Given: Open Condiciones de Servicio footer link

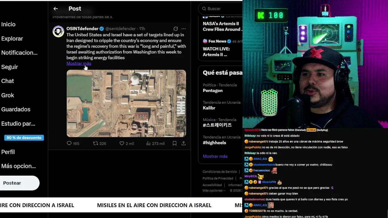Looking at the screenshot, I should click(x=220, y=172).
